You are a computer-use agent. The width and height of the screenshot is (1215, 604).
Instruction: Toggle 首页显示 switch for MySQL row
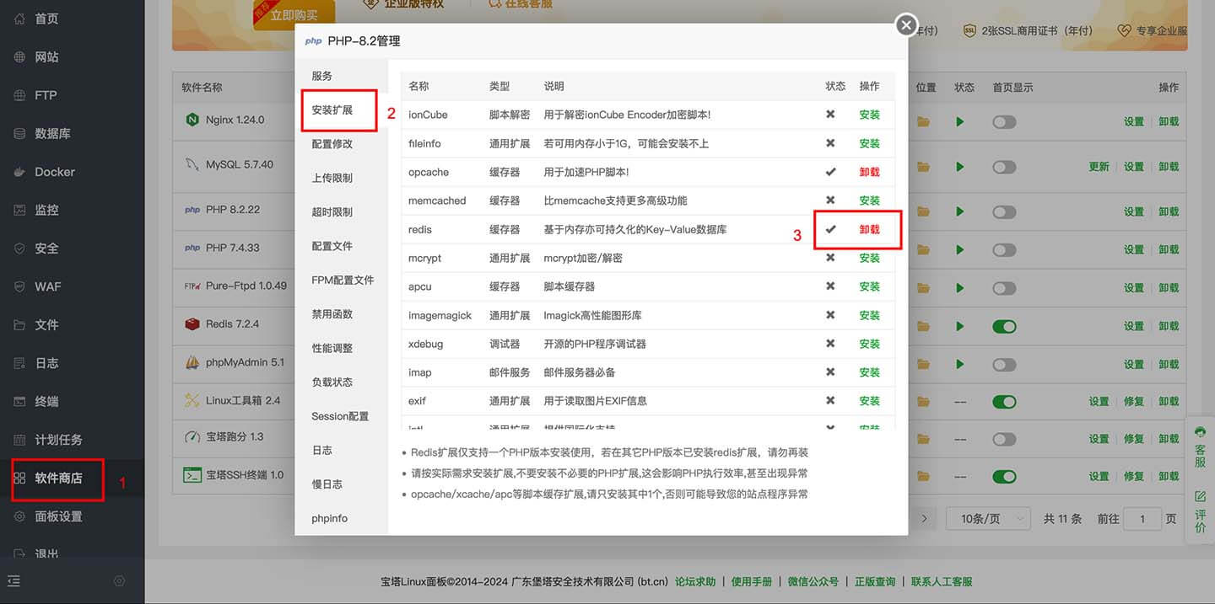click(x=1004, y=167)
